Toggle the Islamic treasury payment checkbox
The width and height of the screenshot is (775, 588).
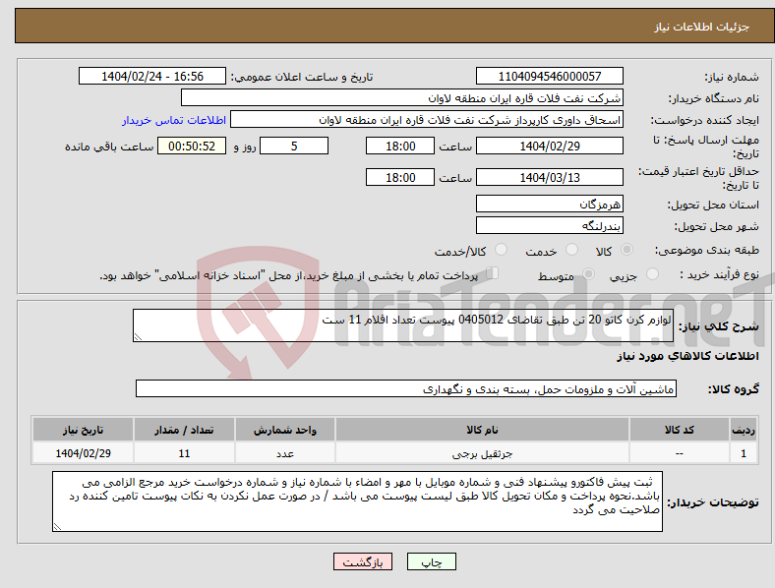coord(493,273)
